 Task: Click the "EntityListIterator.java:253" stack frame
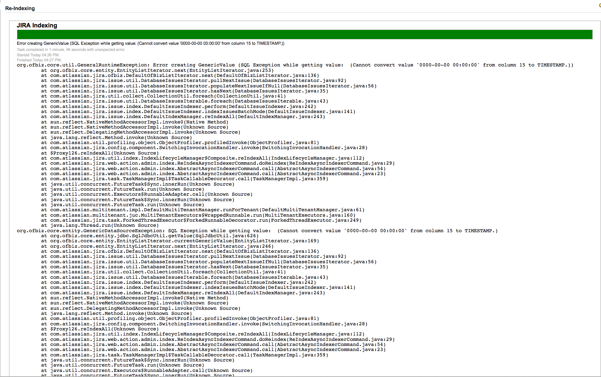(157, 70)
